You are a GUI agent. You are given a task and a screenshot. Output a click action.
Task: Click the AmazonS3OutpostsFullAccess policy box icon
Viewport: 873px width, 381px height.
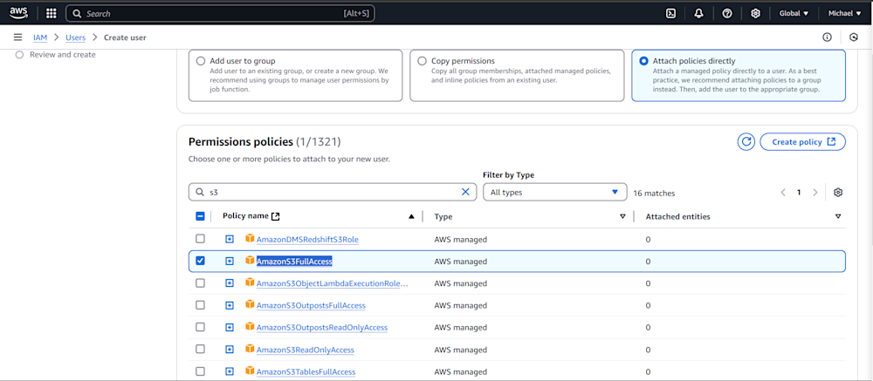(x=250, y=304)
